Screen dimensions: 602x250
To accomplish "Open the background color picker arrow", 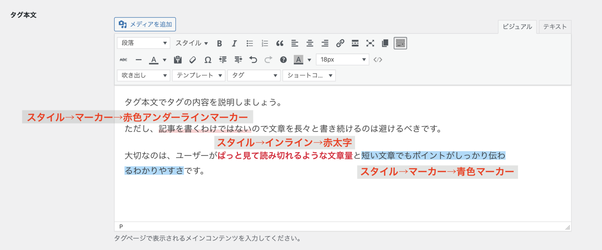I will pos(309,60).
